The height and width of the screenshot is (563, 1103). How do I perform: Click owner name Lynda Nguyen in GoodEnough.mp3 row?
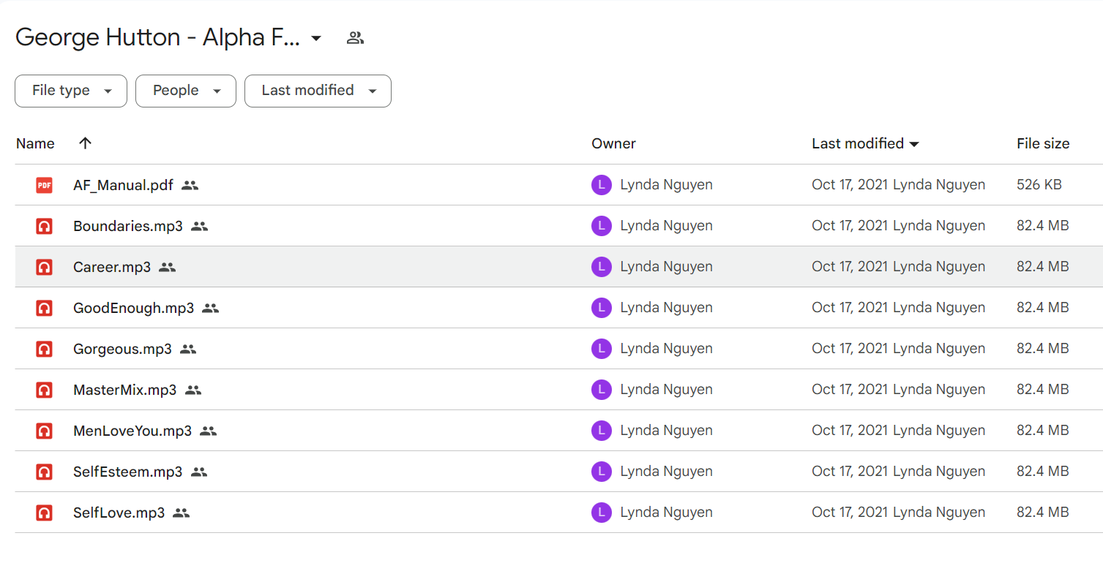666,308
